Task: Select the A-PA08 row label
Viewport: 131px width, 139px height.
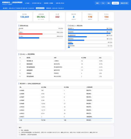Action: pos(22,100)
